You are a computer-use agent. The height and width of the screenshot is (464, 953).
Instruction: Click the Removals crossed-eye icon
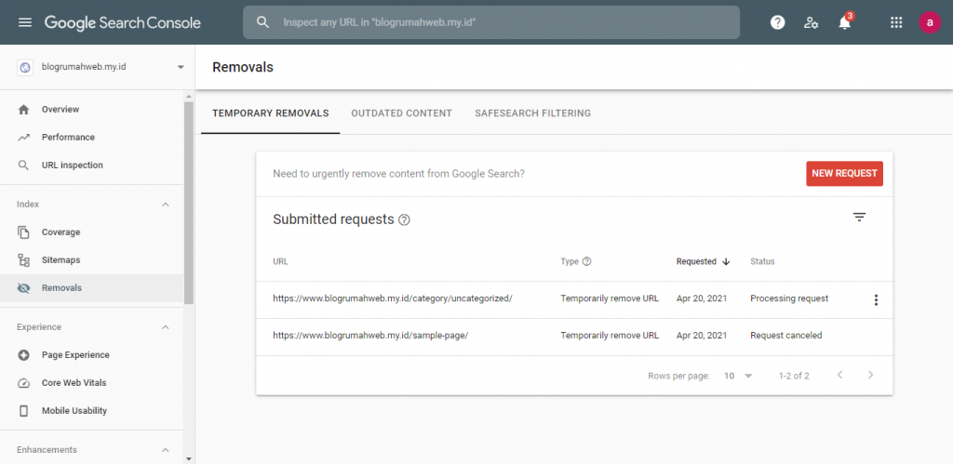coord(23,288)
